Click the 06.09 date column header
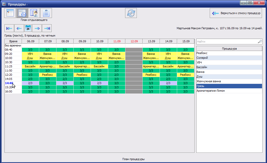Screen dimensions: 267x163 [x=31, y=41]
